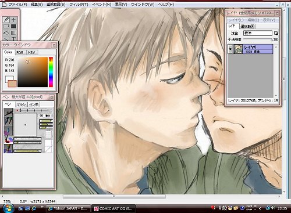Open the blend mode (演算) combo box

258,33
